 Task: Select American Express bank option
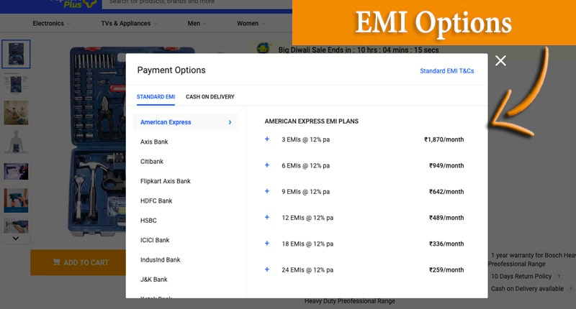(186, 122)
